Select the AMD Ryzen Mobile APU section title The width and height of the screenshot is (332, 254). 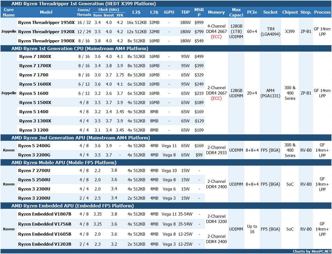(64, 163)
